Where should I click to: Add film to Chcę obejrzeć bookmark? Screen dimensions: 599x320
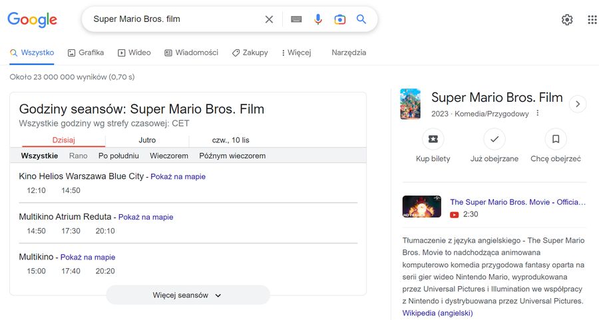556,139
